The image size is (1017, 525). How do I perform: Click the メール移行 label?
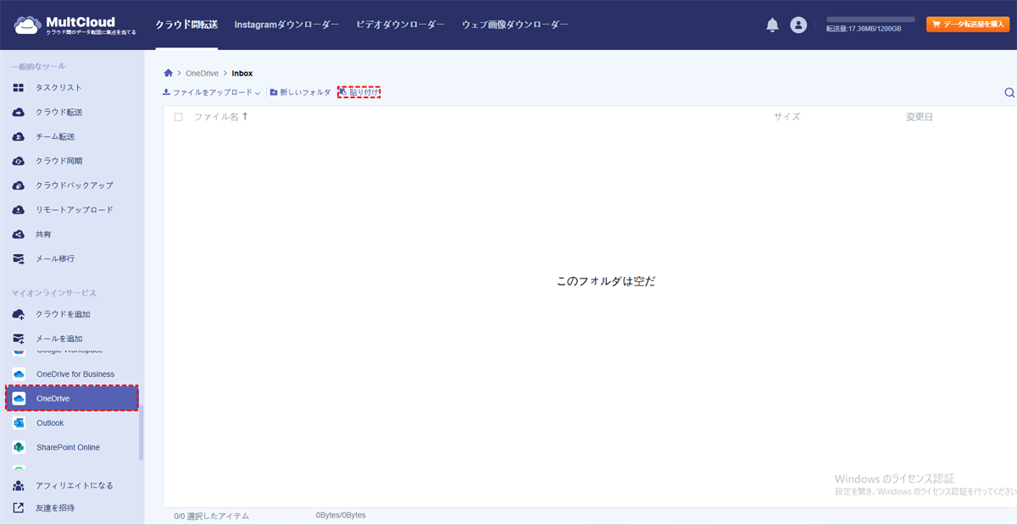coord(55,259)
